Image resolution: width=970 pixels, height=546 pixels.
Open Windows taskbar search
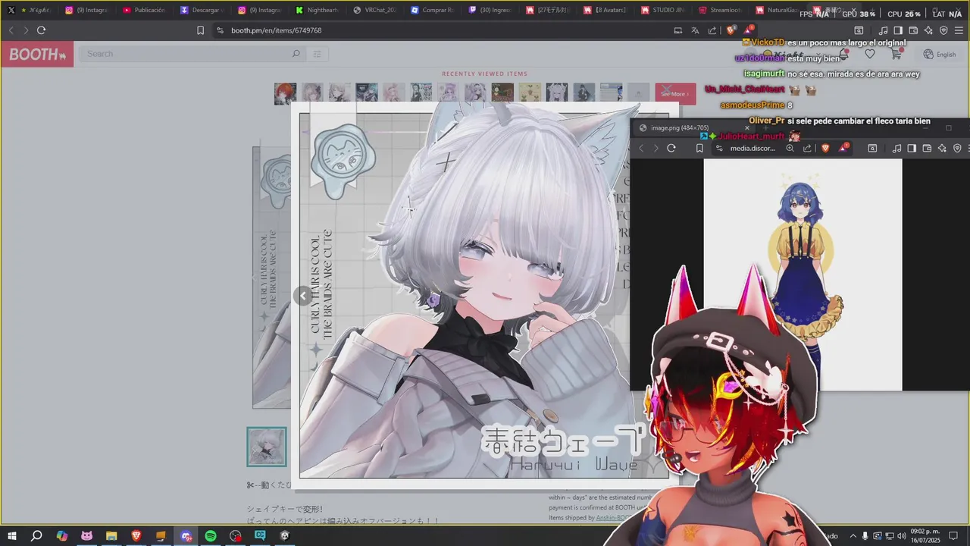[x=36, y=536]
